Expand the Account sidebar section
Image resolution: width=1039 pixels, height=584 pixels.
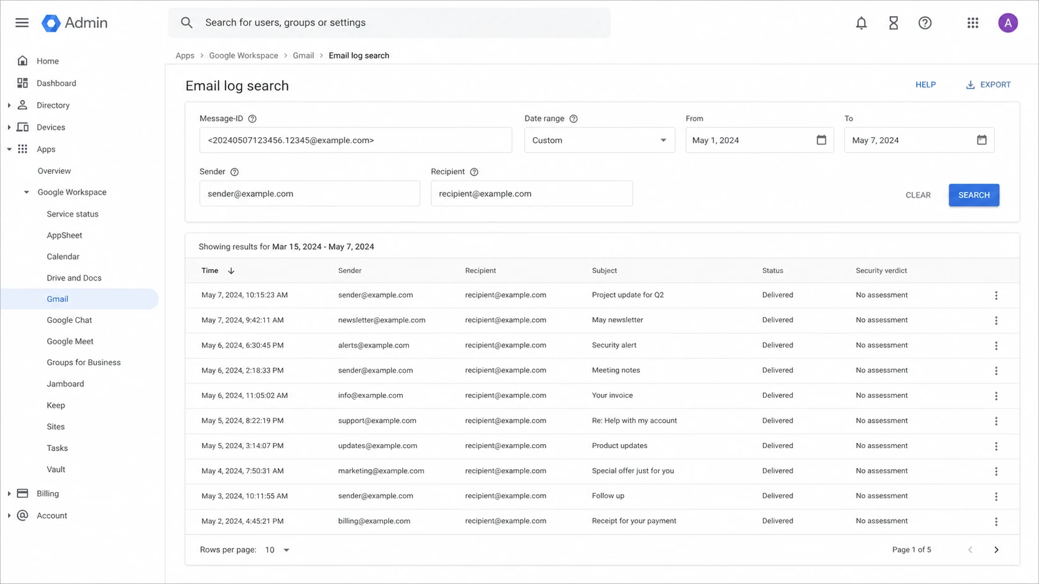pyautogui.click(x=9, y=516)
